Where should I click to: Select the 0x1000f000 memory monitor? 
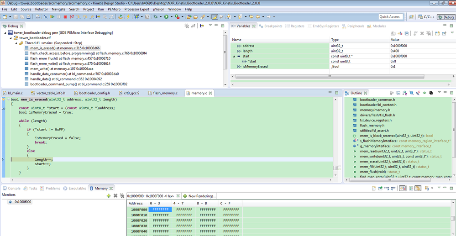21,202
